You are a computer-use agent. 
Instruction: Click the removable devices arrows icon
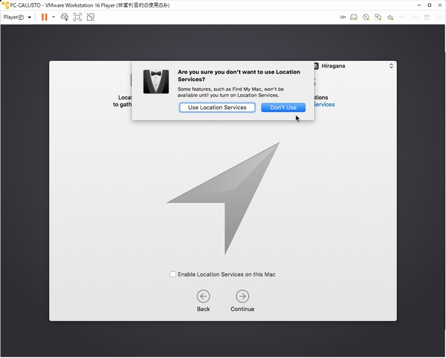pyautogui.click(x=343, y=17)
